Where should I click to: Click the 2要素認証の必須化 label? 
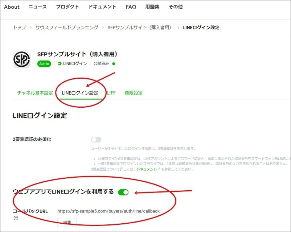[32, 139]
